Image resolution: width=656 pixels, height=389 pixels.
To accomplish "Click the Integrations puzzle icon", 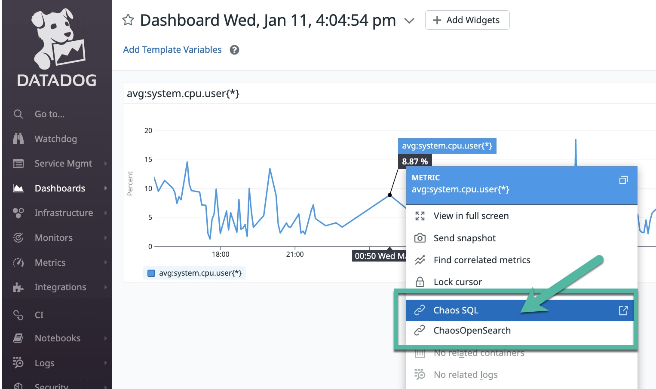I will pos(18,287).
